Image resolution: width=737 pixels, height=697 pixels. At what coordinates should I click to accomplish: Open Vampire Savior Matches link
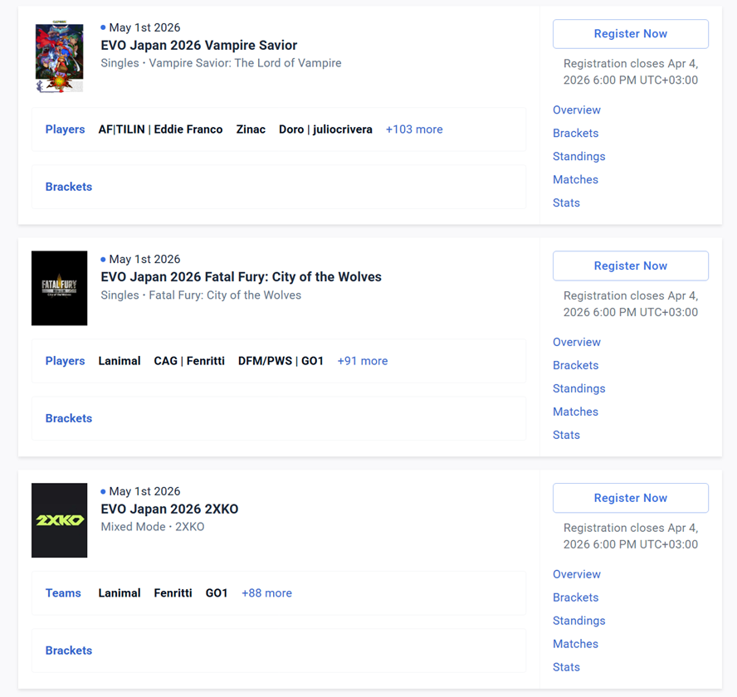tap(575, 179)
